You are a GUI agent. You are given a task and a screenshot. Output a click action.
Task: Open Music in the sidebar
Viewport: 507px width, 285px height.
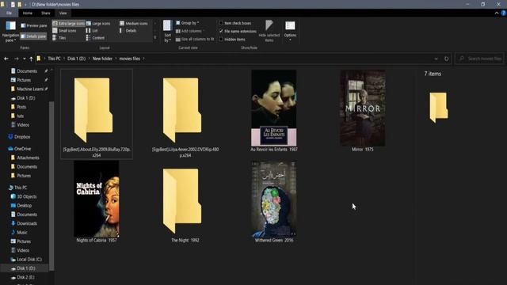22,232
